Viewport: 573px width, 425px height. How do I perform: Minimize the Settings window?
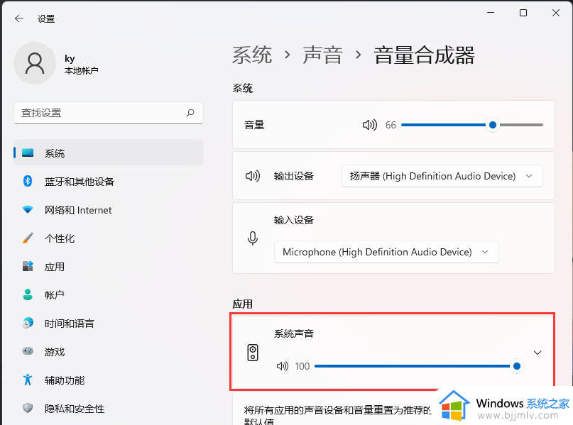click(491, 13)
